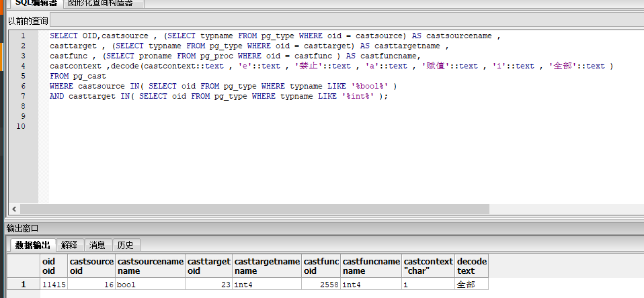Switch to the 解释 tab

coord(69,245)
